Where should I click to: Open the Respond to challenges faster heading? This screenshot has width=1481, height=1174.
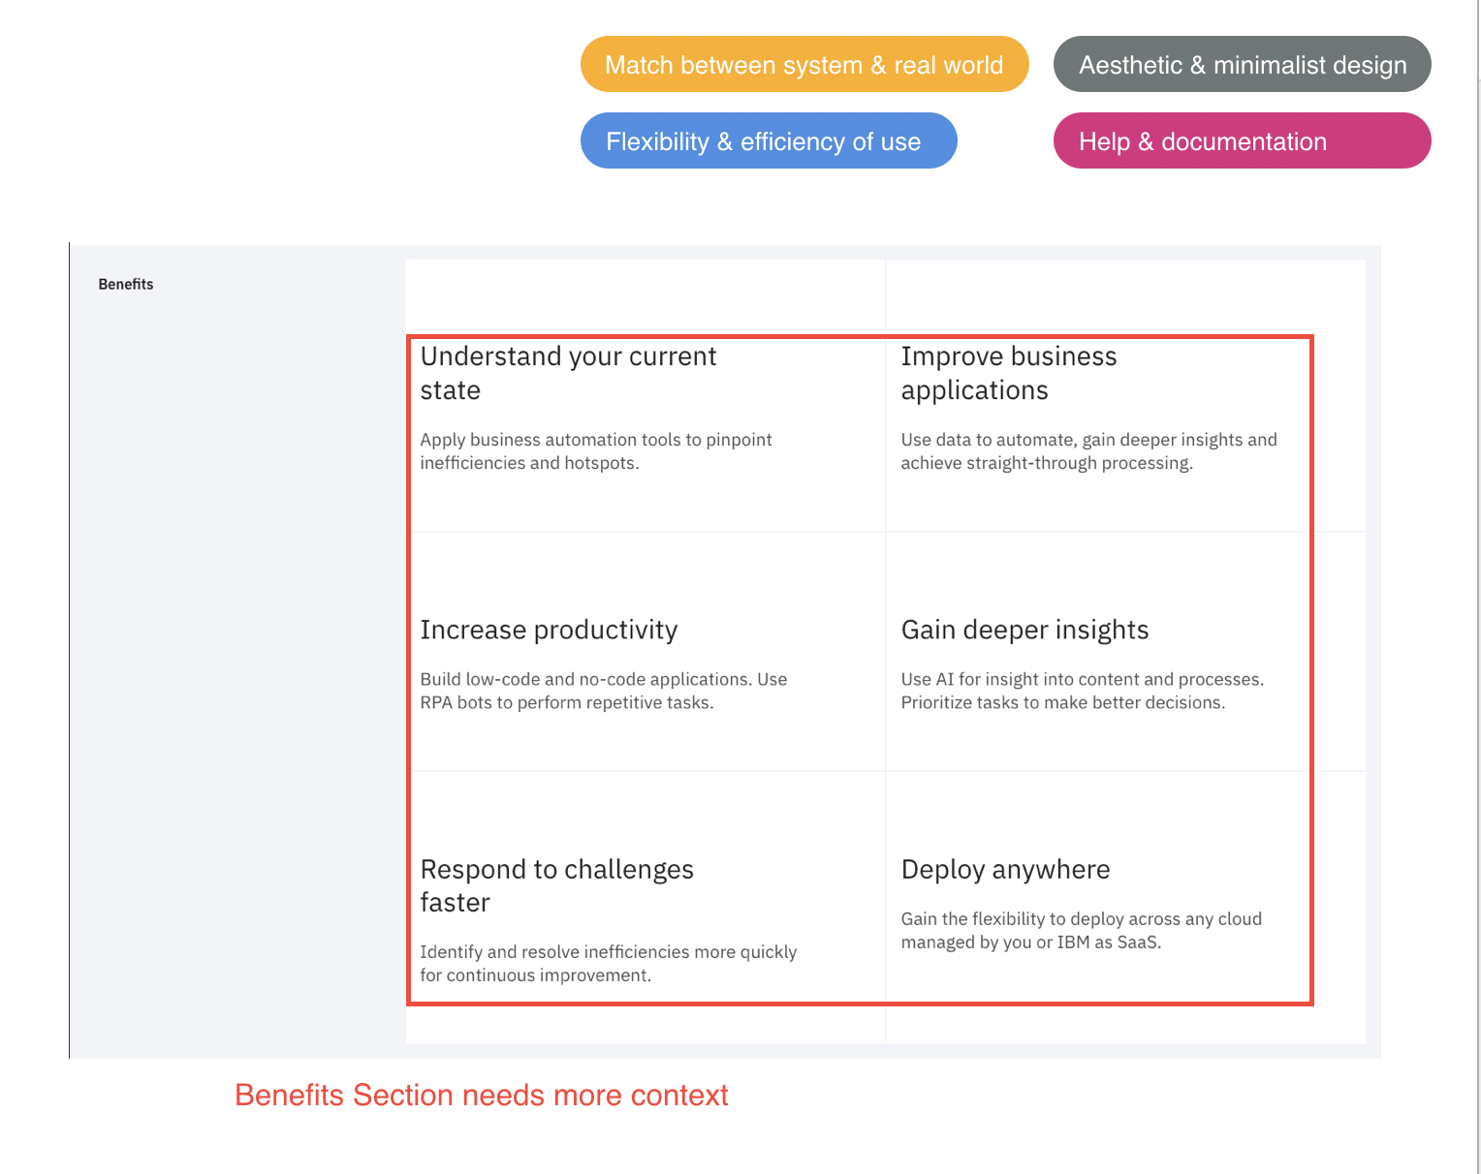tap(556, 885)
